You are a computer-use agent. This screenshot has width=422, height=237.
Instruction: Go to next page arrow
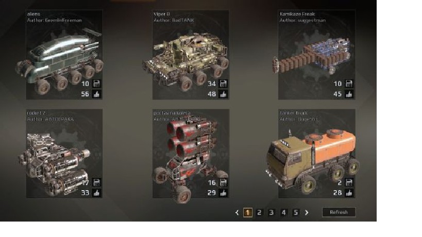(307, 212)
